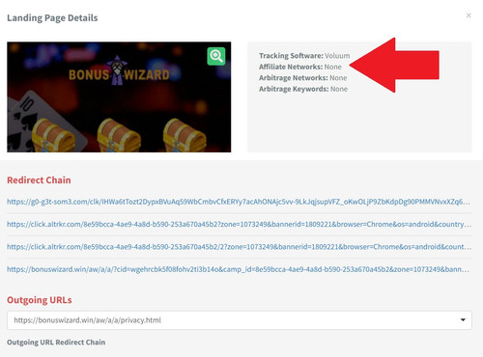
Task: Select the Landing Page Details heading
Action: click(52, 18)
